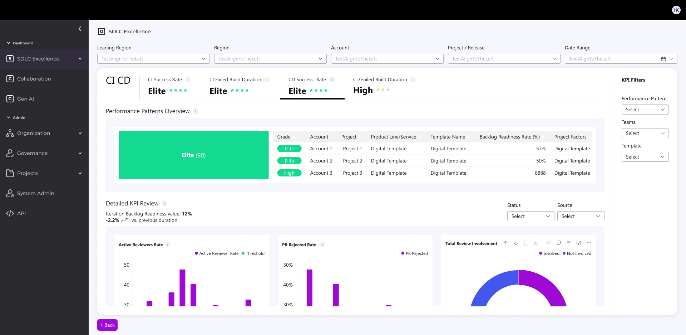Click the drill down arrow on Total Review Involvement
Image resolution: width=686 pixels, height=335 pixels.
point(515,243)
